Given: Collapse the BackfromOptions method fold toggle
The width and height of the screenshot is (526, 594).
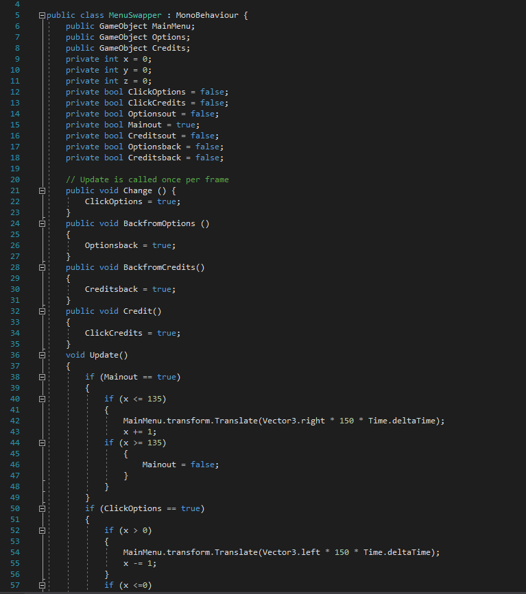Looking at the screenshot, I should tap(42, 223).
